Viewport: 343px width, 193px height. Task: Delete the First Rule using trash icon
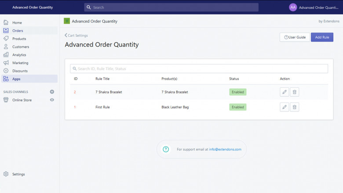click(x=295, y=107)
